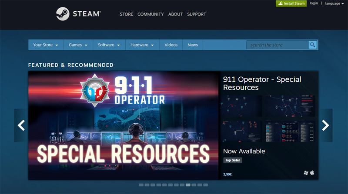Click the Install Steam button
348x194 pixels.
coord(291,3)
